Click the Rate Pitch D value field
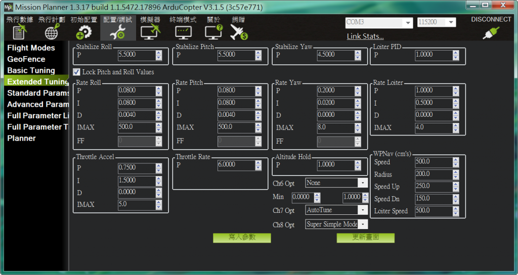 [236, 116]
